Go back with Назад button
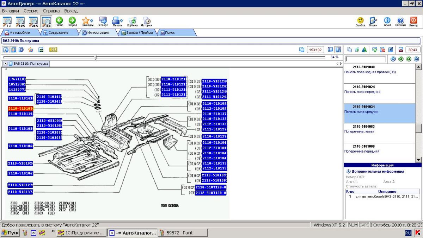 coord(59,21)
